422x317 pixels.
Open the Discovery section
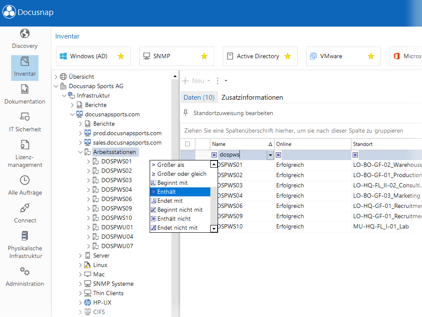point(25,39)
